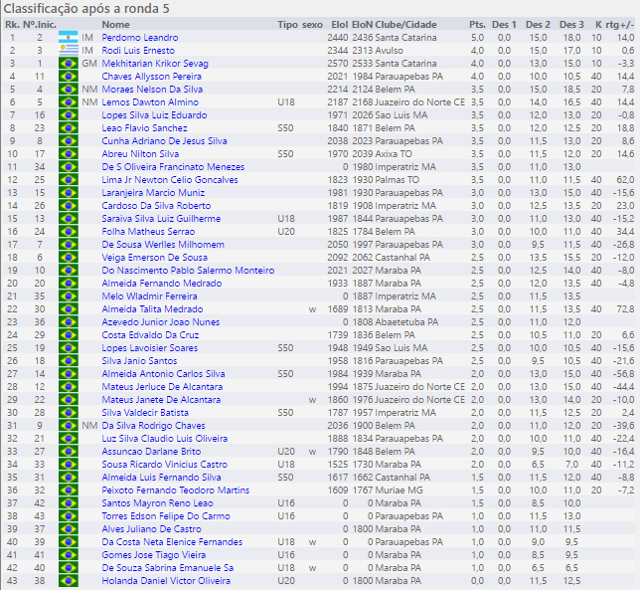Open Rodi Luis Ernesto player link
This screenshot has height=590, width=640.
tap(138, 50)
